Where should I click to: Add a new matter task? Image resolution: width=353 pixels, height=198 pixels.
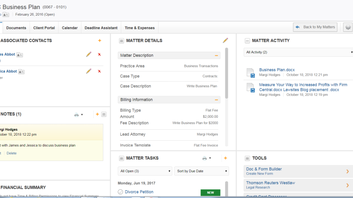pyautogui.click(x=225, y=158)
